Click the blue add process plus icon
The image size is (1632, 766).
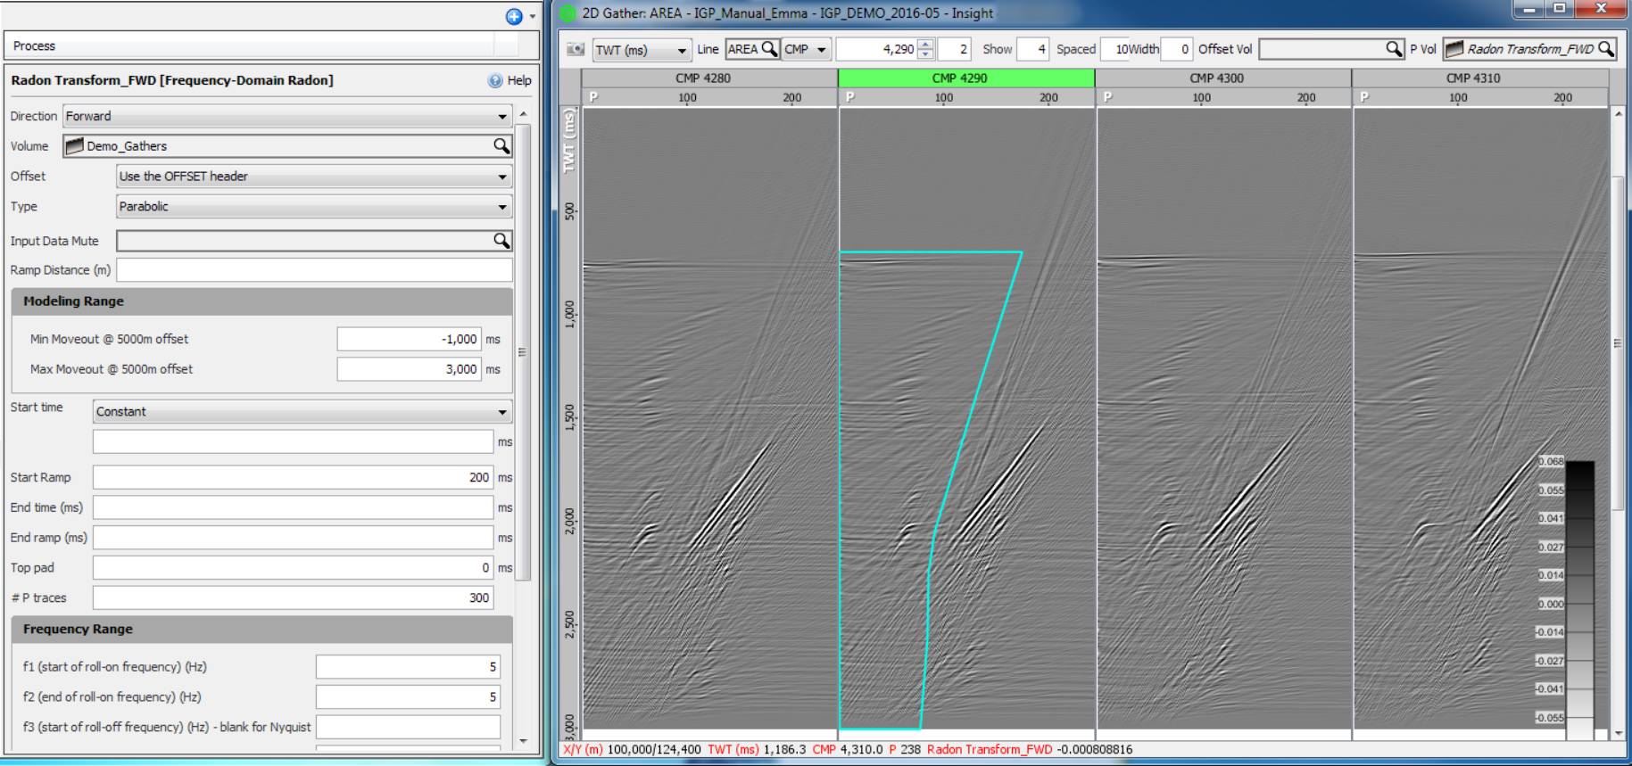[x=514, y=16]
